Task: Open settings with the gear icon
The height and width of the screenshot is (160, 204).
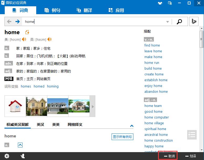Action: [7, 156]
